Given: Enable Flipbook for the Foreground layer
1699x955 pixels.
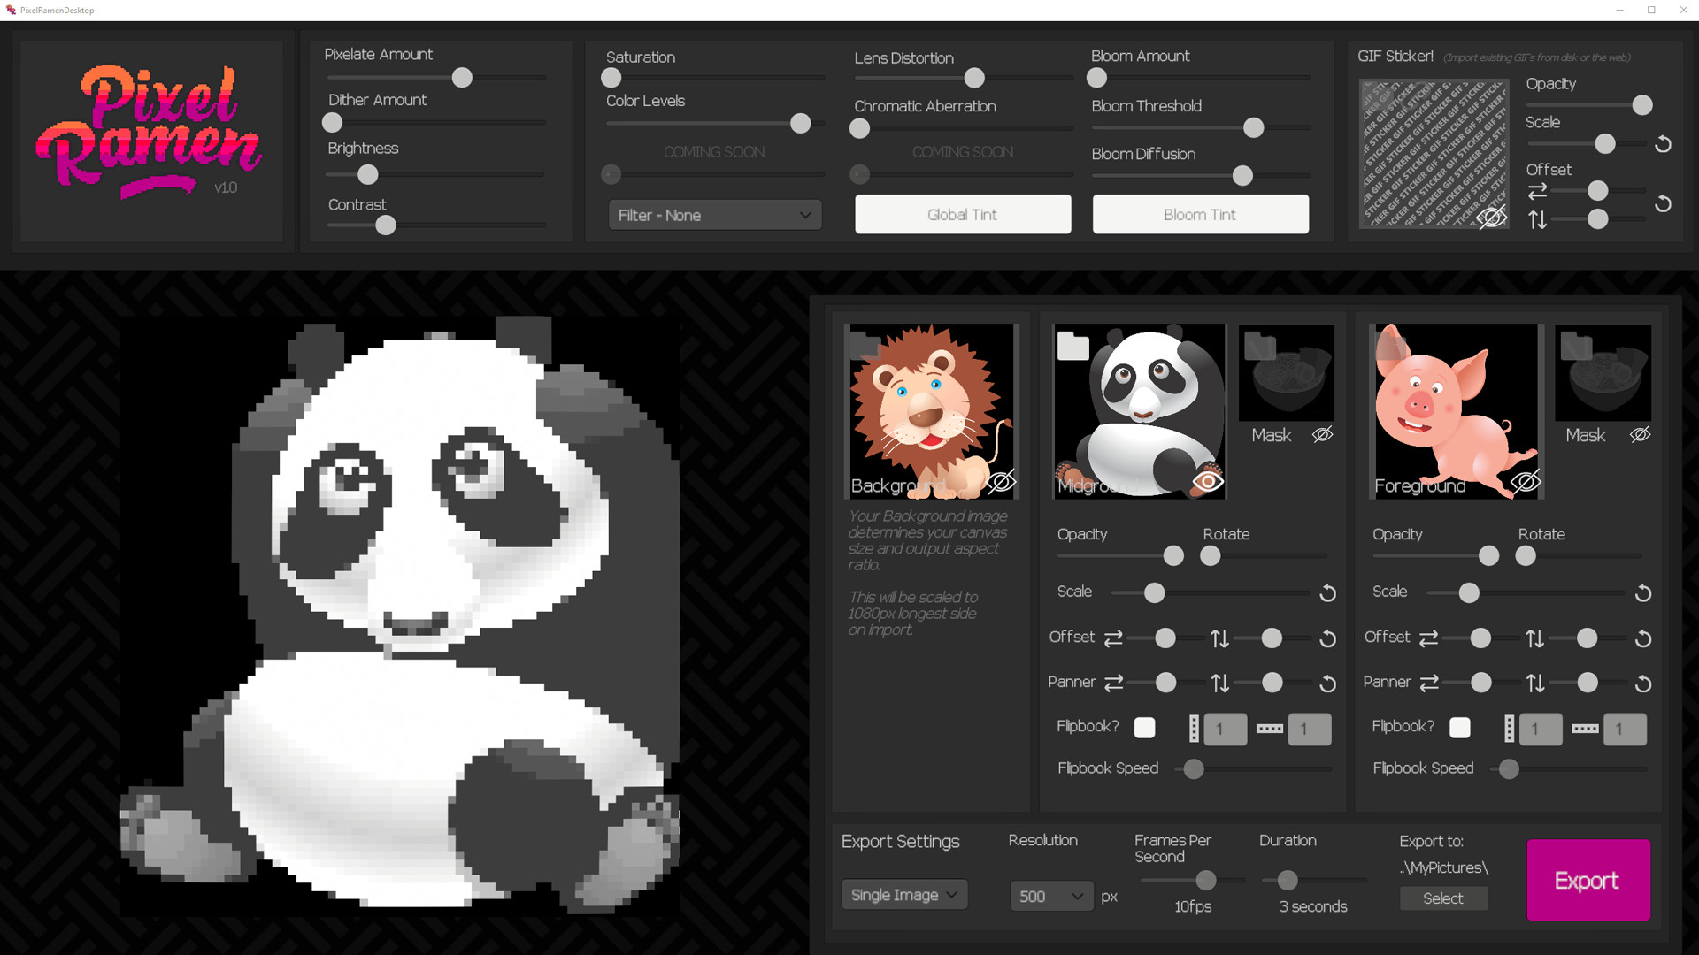Looking at the screenshot, I should (1460, 728).
